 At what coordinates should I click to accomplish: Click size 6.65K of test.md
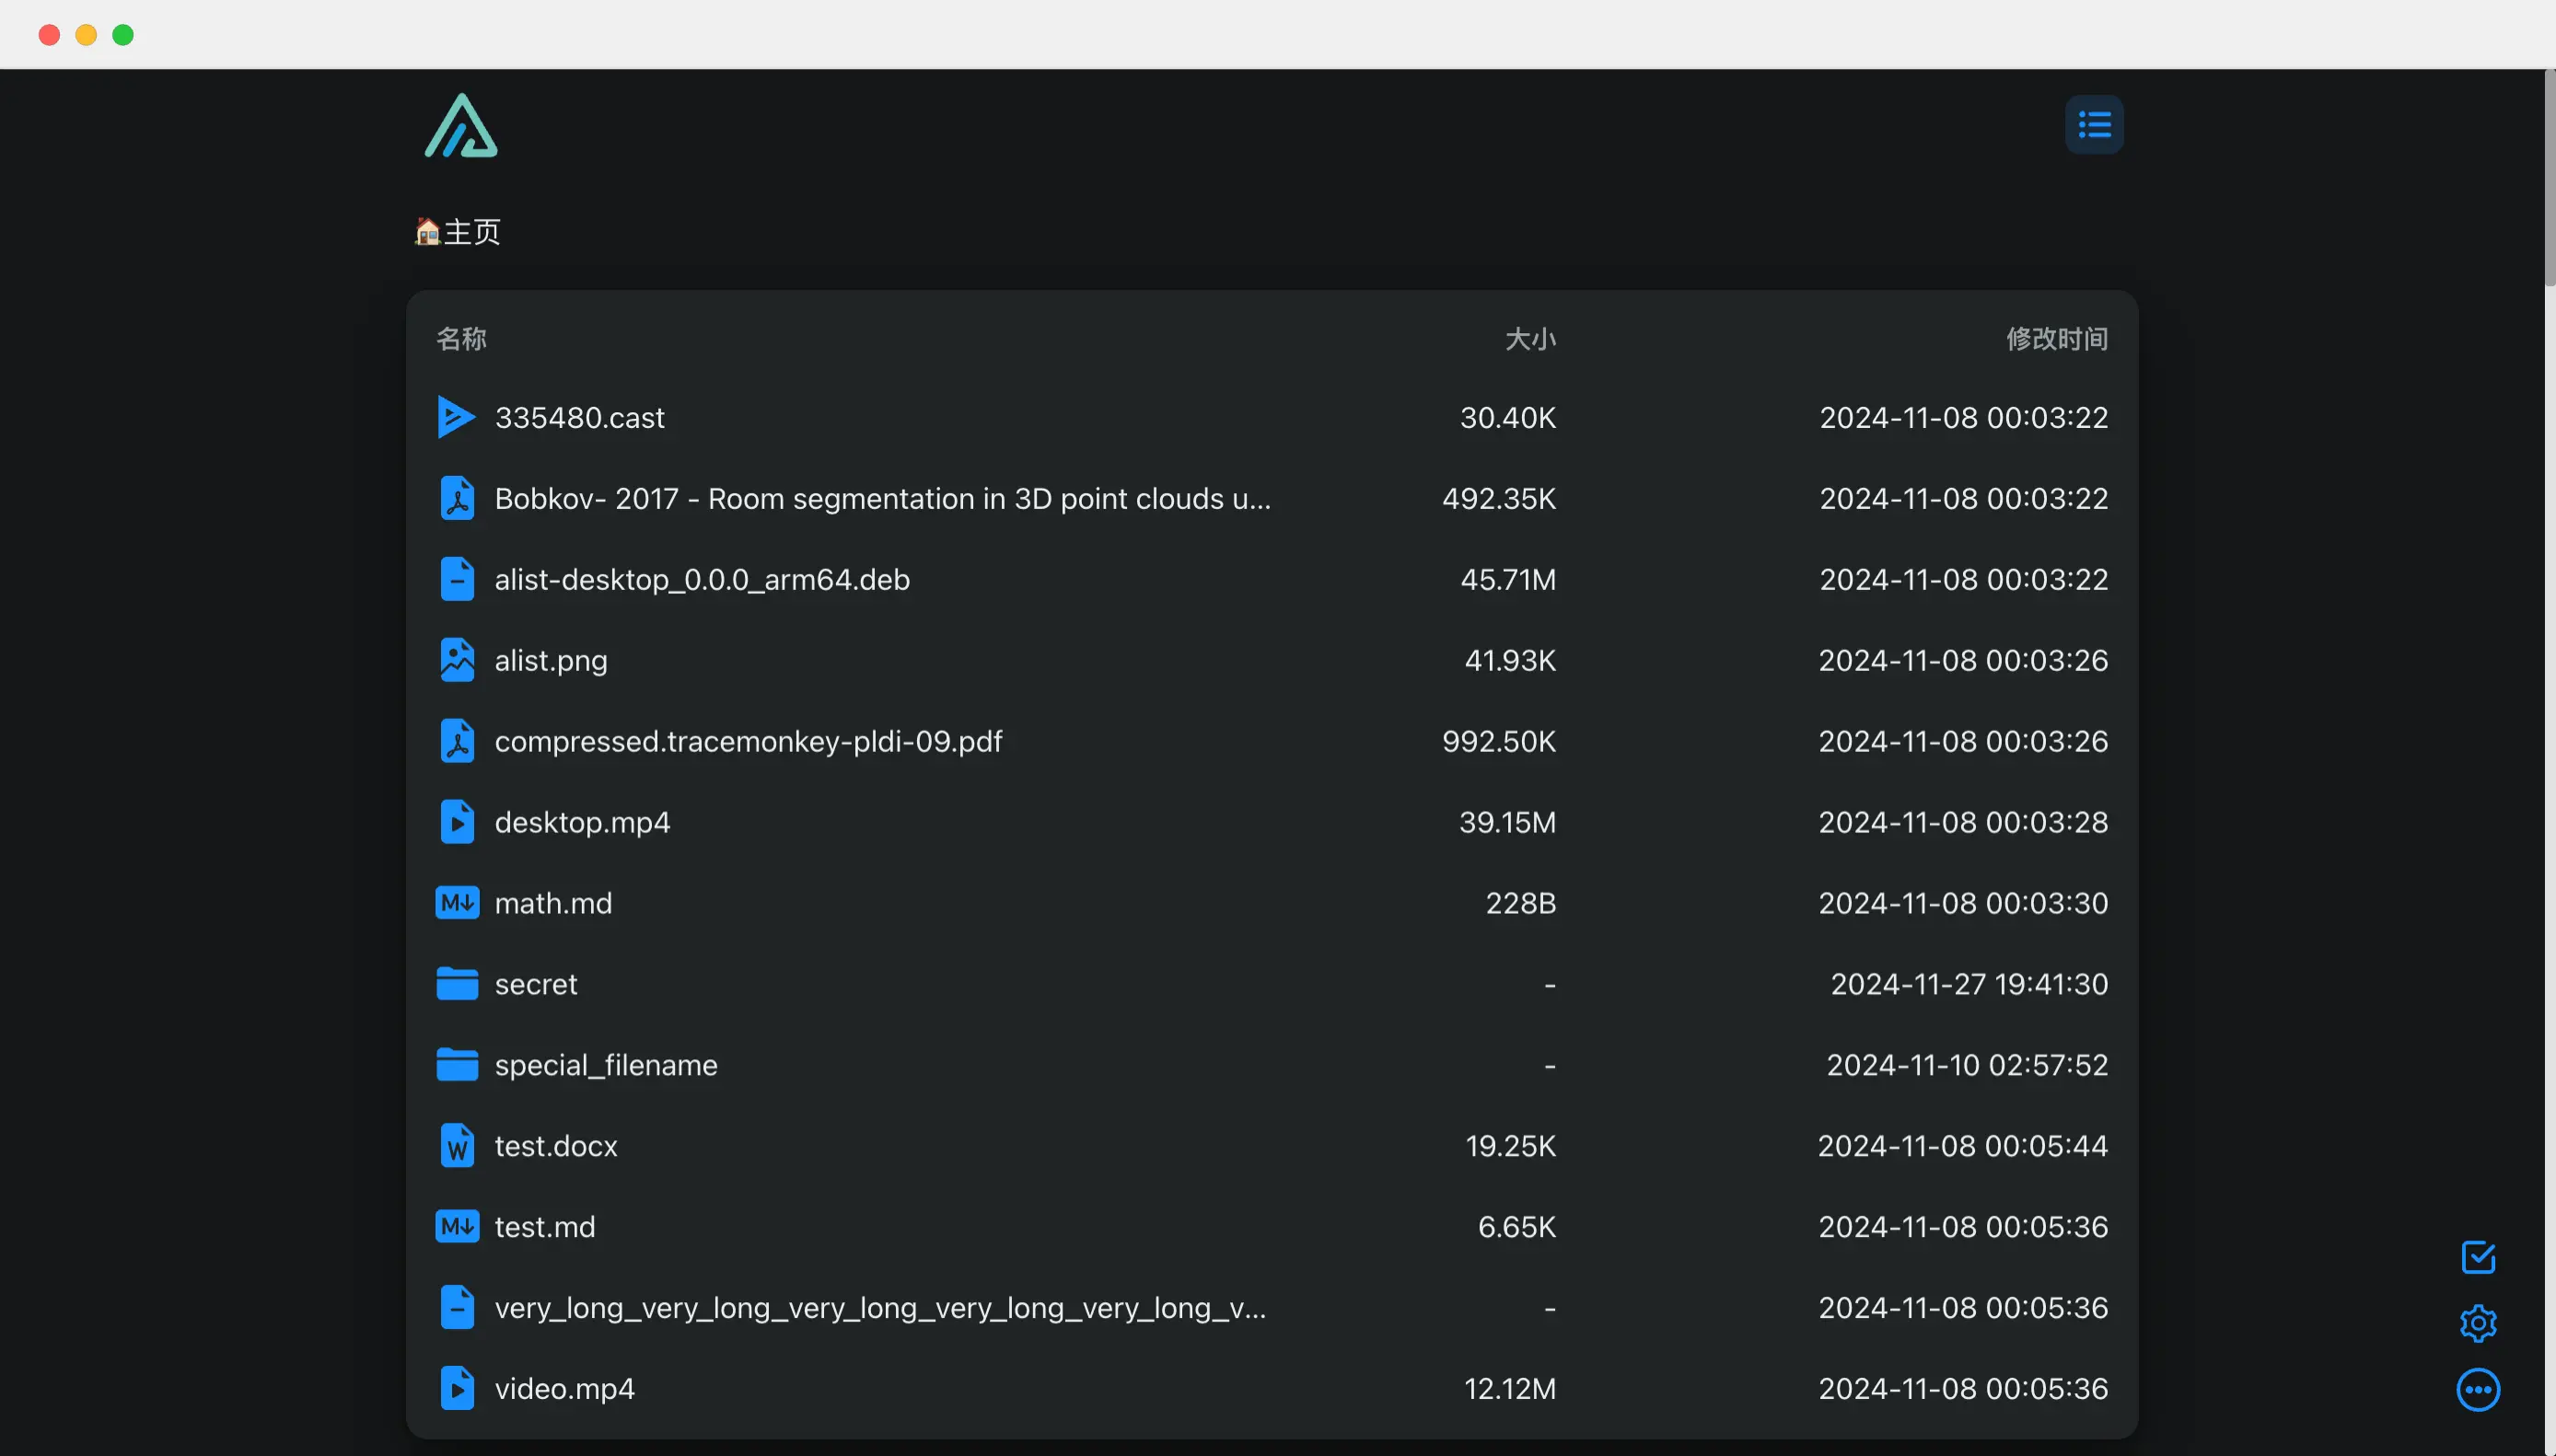click(x=1516, y=1227)
